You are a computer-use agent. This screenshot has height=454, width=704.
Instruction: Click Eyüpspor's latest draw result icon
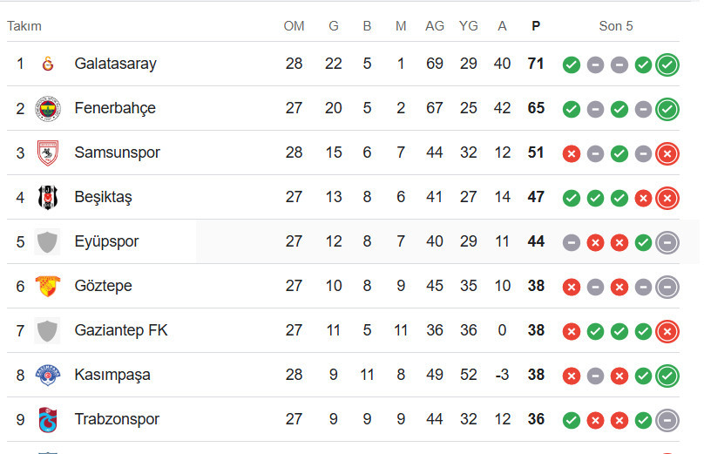point(667,242)
